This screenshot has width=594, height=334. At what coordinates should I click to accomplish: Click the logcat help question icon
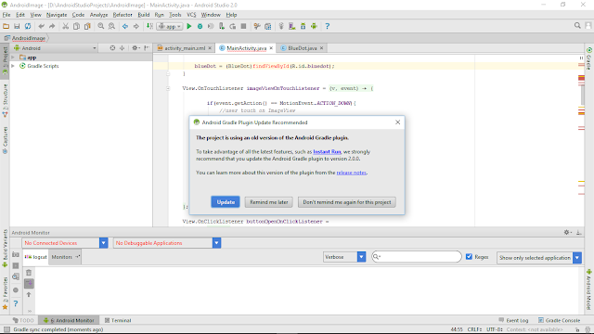[16, 303]
